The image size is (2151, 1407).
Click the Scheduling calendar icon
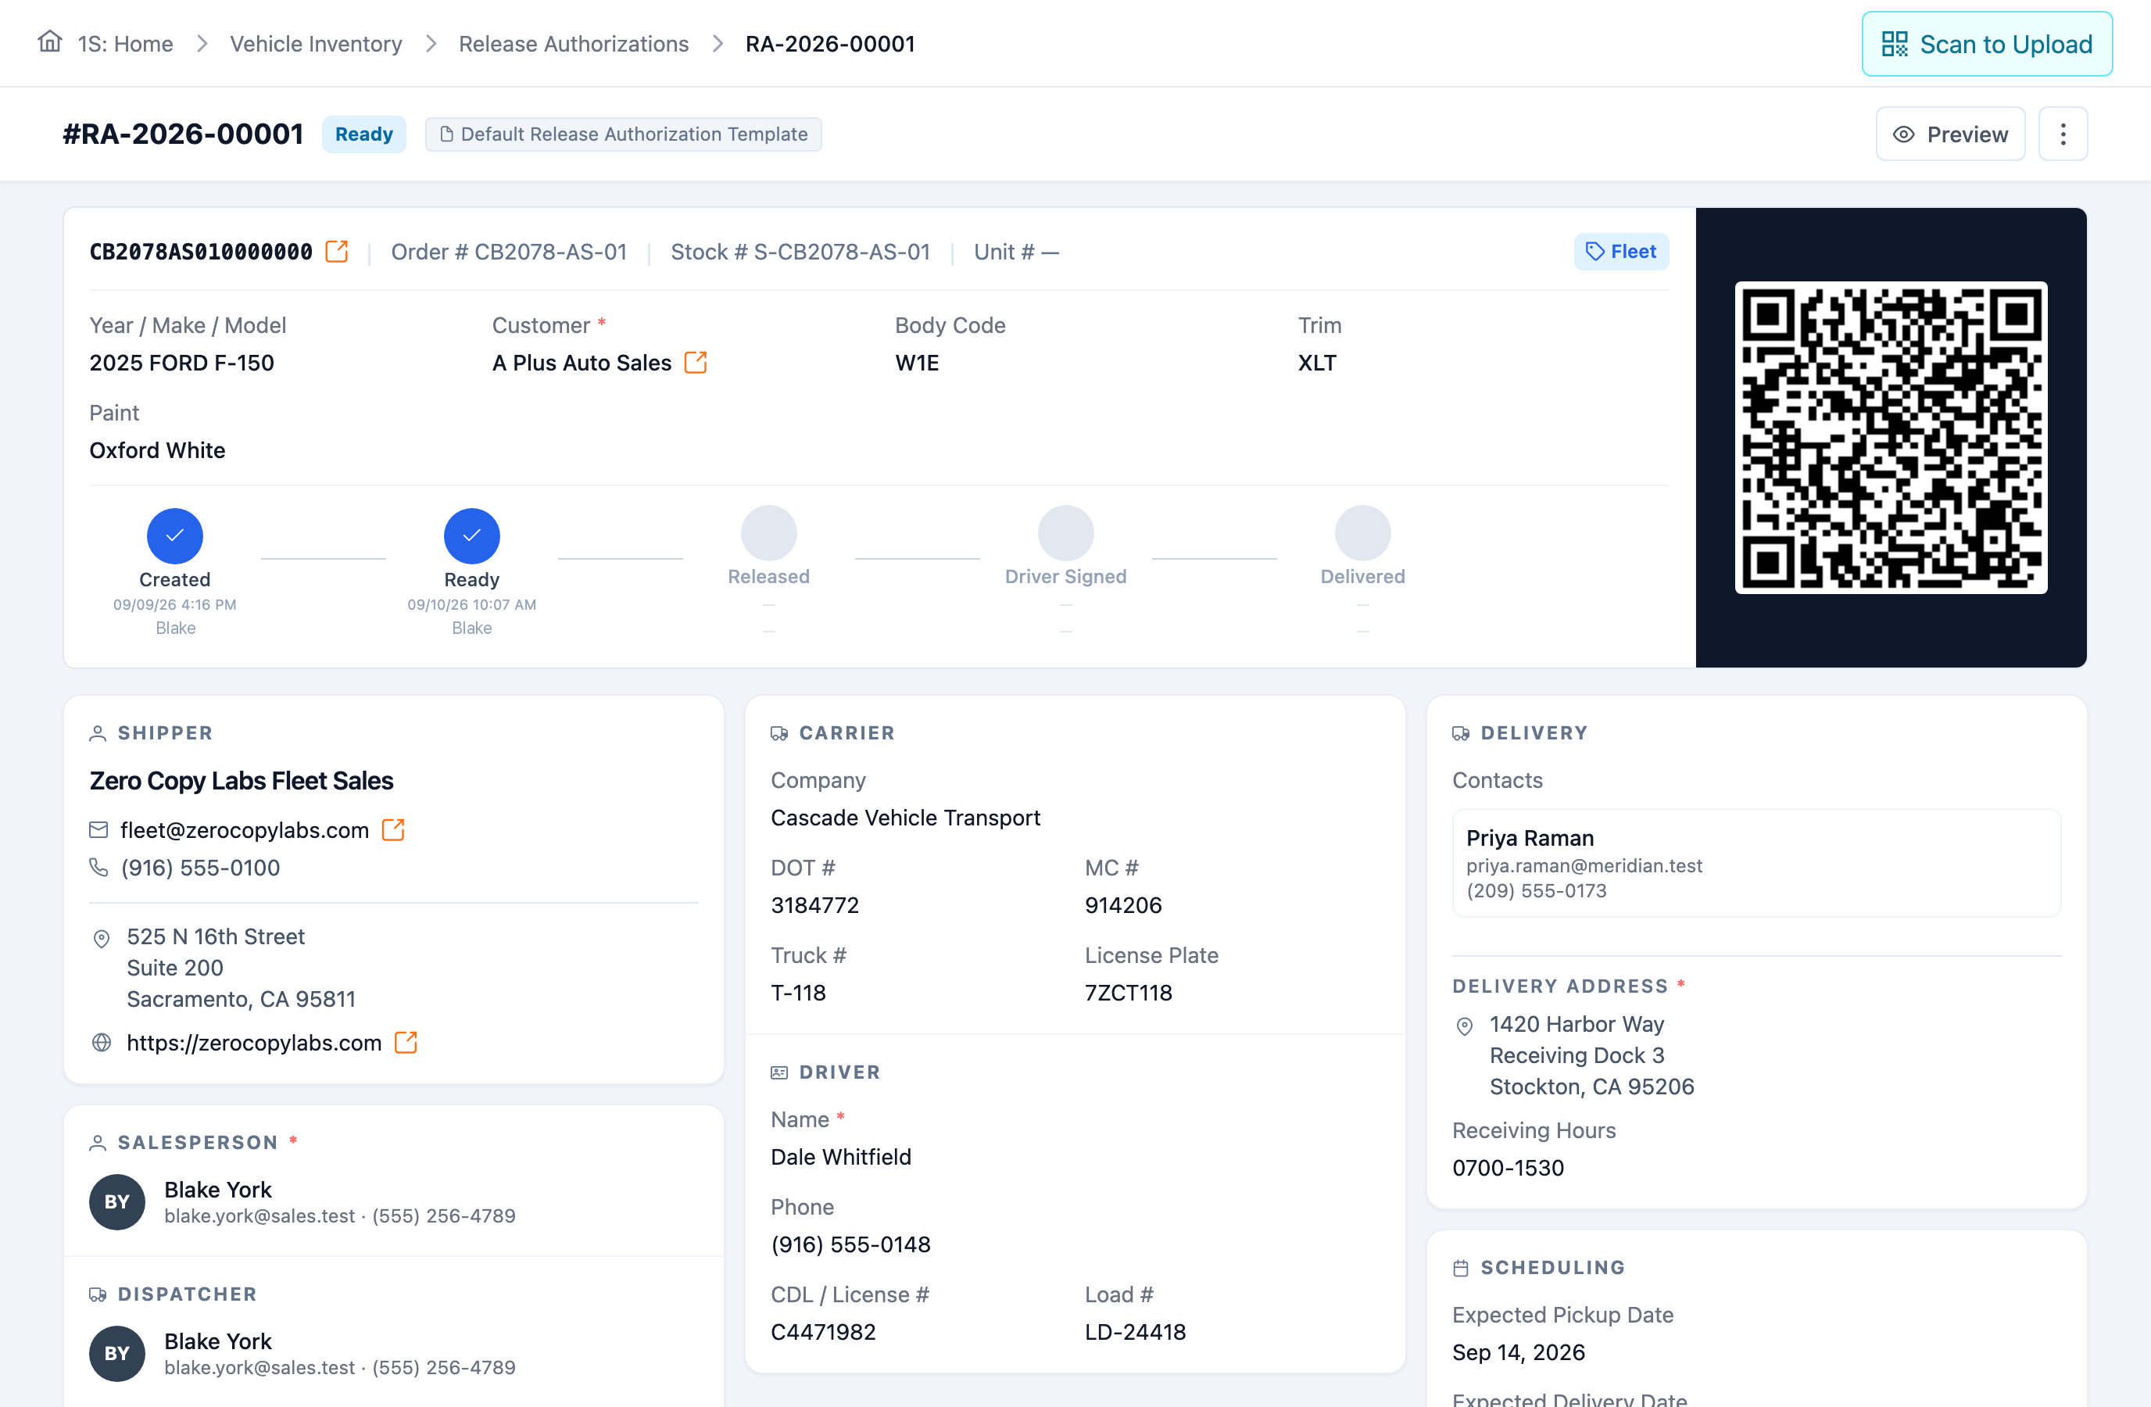coord(1461,1268)
